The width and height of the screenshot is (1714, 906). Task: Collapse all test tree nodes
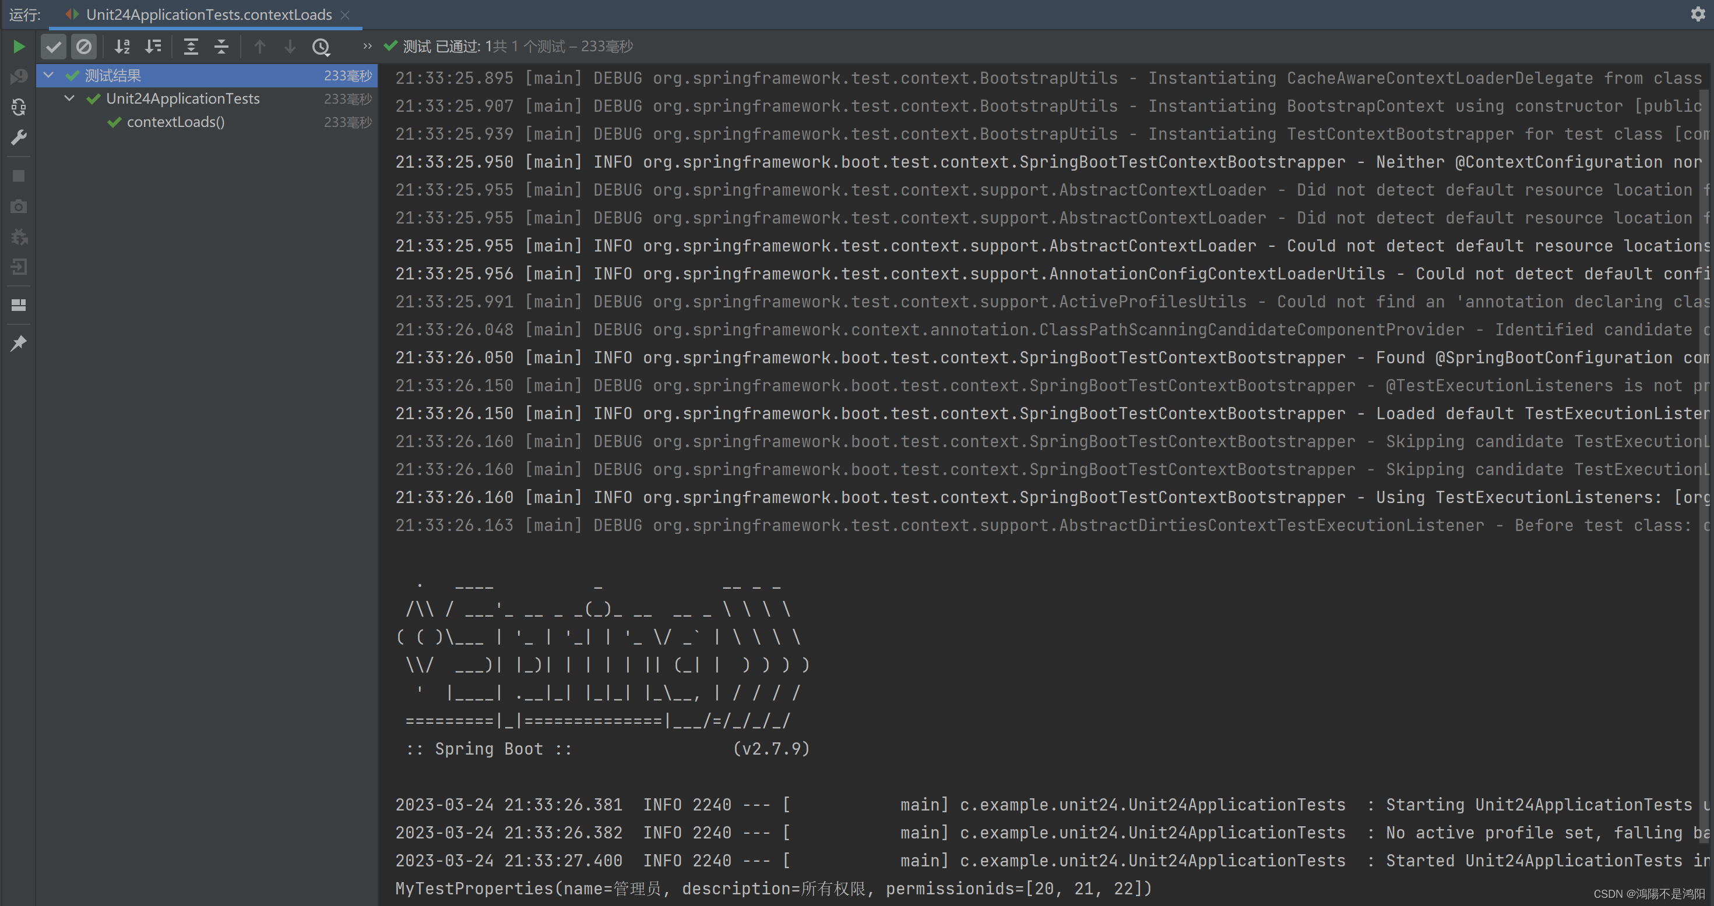coord(221,47)
